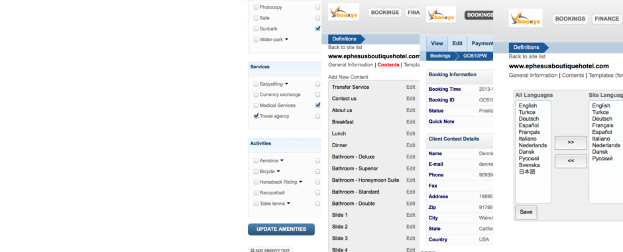Click the Save button under All Languages
Viewport: 623px width, 252px height.
(526, 212)
